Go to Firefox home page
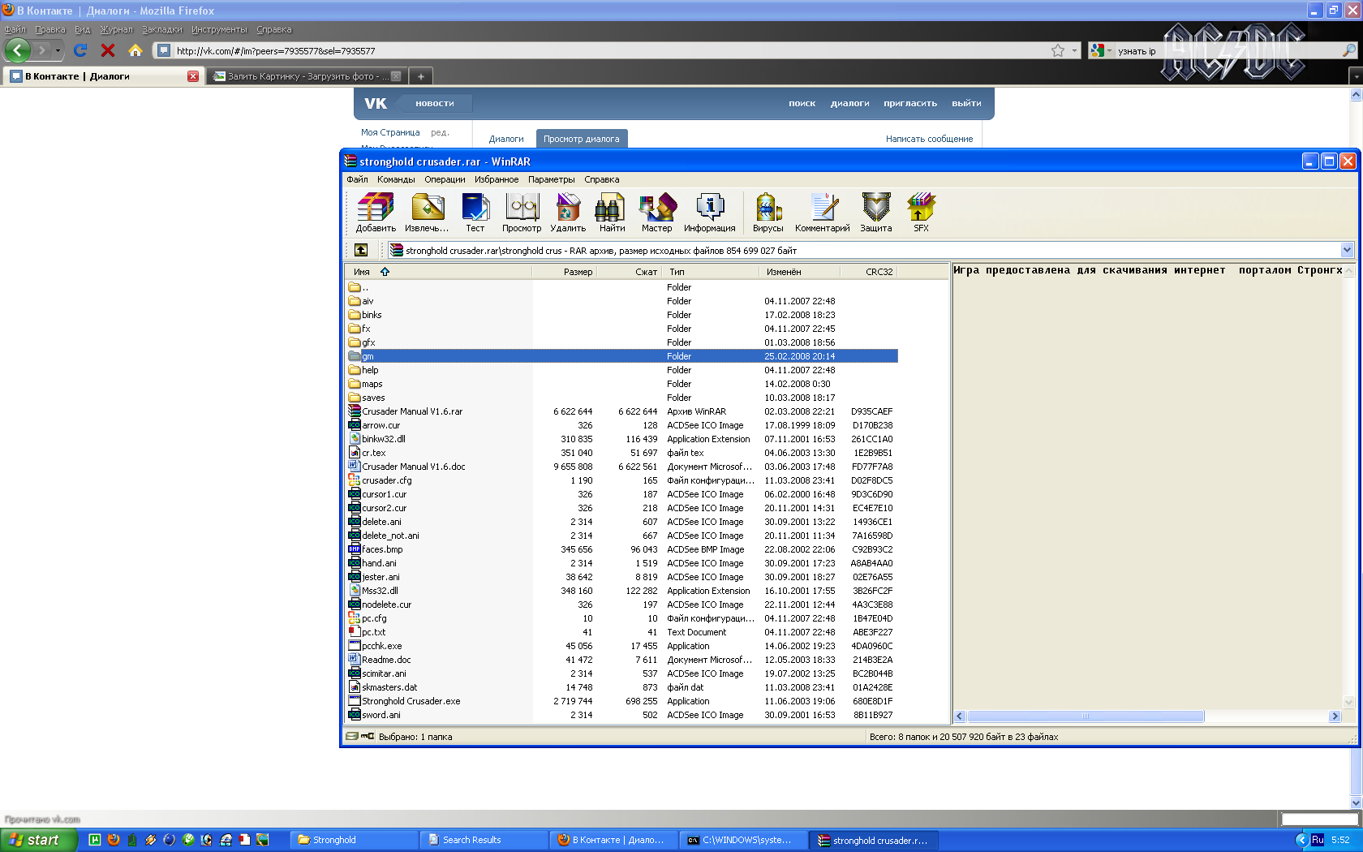The image size is (1363, 852). (135, 50)
